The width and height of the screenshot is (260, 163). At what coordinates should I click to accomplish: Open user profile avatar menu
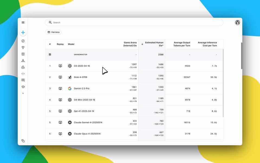[238, 23]
